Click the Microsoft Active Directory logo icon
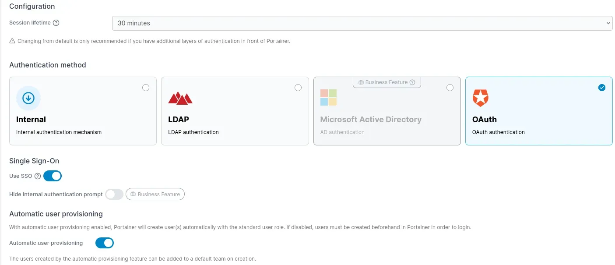The image size is (615, 265). pos(328,98)
